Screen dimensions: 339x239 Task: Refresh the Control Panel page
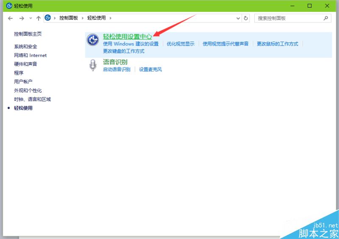[246, 18]
